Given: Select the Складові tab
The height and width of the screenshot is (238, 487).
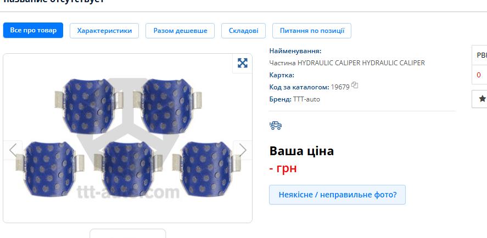Looking at the screenshot, I should (244, 31).
